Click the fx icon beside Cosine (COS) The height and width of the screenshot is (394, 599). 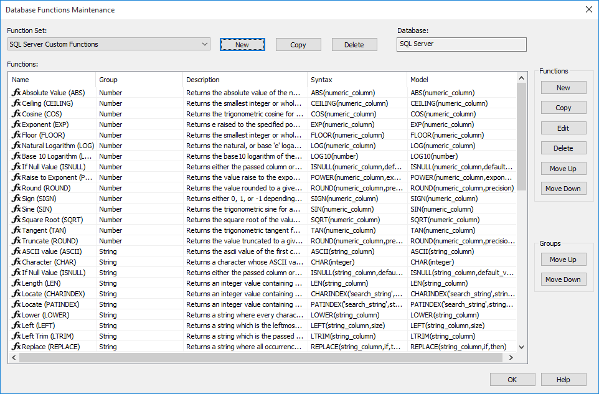tap(16, 114)
